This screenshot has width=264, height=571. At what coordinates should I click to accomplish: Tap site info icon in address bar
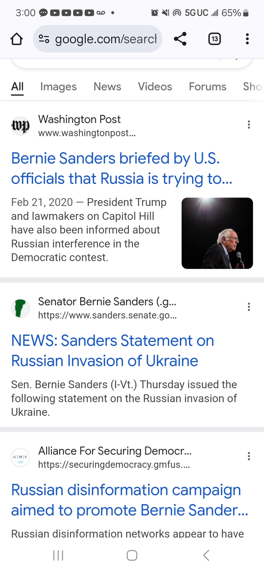click(44, 39)
